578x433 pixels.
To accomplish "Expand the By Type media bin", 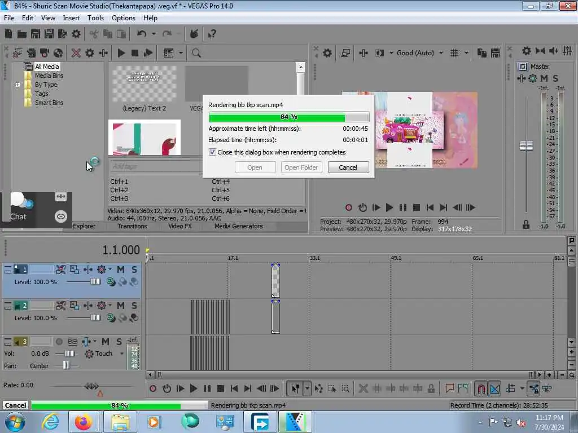I will (17, 85).
